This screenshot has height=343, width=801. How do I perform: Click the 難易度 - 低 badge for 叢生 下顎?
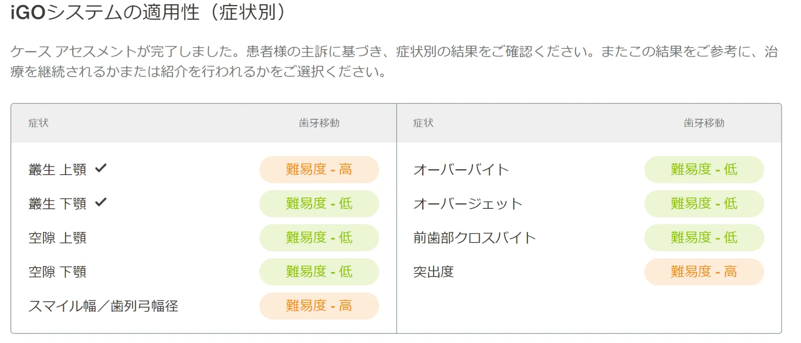[x=319, y=204]
